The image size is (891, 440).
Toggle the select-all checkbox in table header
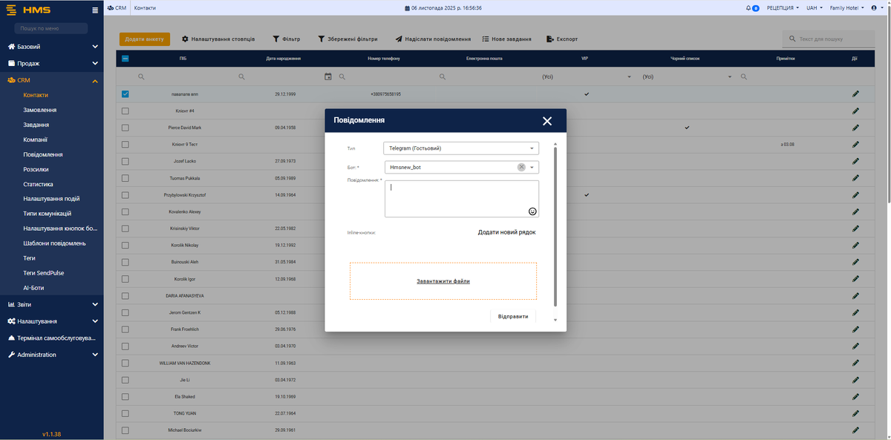click(x=125, y=59)
